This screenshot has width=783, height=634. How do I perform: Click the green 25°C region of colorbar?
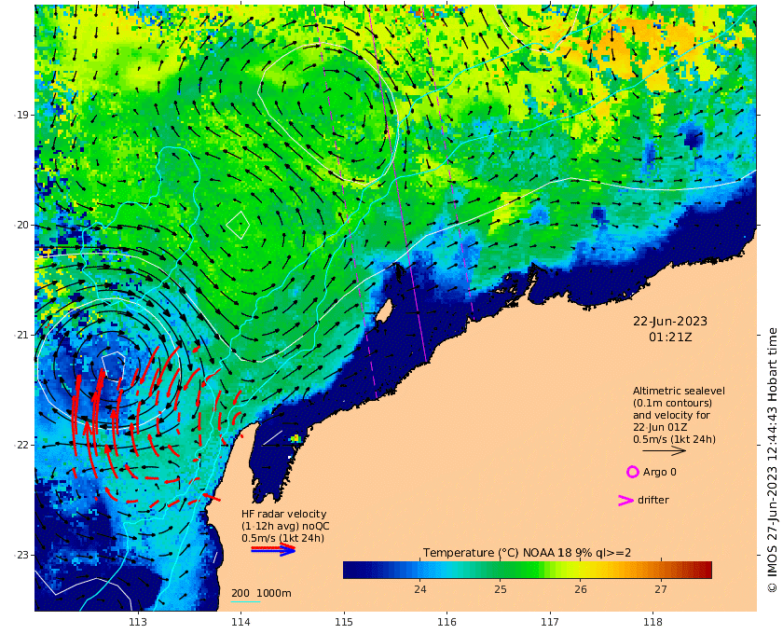pyautogui.click(x=501, y=570)
